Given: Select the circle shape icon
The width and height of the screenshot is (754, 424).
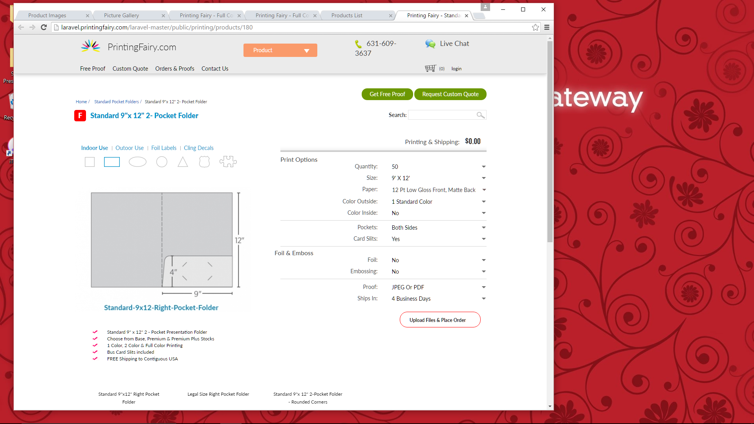Looking at the screenshot, I should pyautogui.click(x=162, y=162).
